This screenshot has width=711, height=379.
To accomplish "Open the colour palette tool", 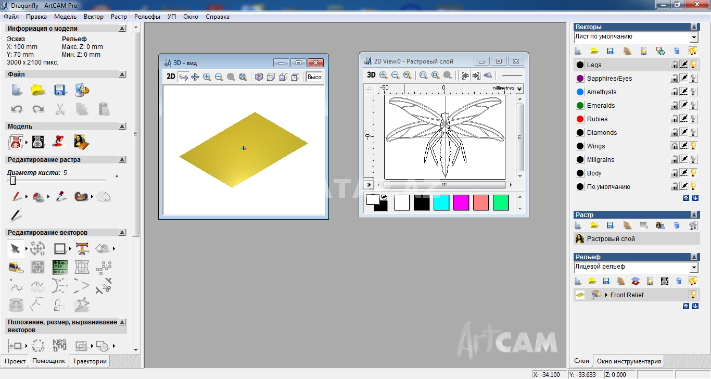I will [x=82, y=197].
